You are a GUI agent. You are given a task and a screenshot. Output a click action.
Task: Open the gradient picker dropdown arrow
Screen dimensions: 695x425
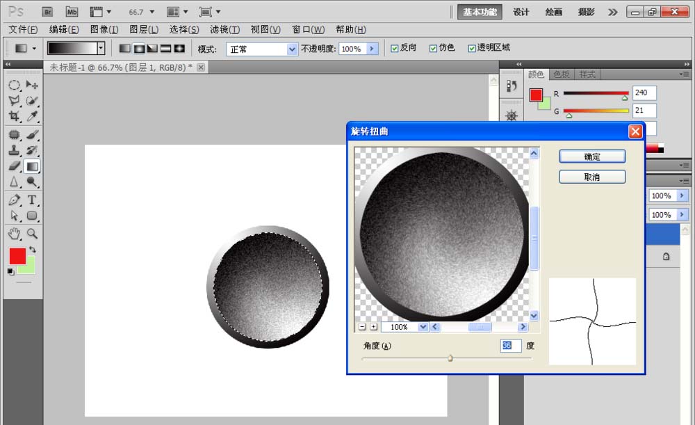101,49
